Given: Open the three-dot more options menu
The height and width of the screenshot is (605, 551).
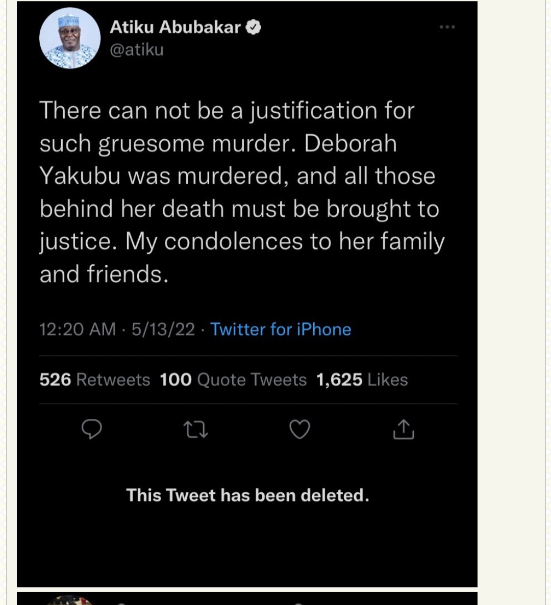Looking at the screenshot, I should click(x=447, y=27).
